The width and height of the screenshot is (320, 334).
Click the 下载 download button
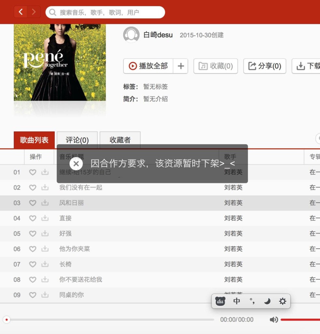tap(306, 66)
